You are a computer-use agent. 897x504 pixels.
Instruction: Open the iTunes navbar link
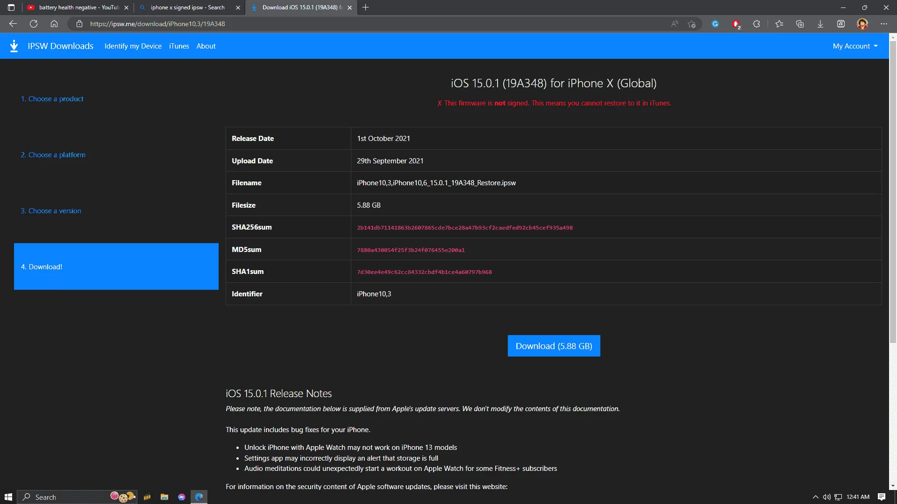[179, 46]
